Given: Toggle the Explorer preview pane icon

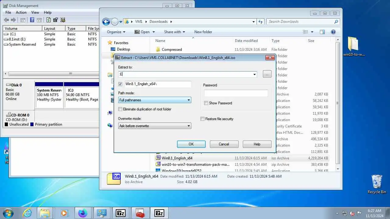Looking at the screenshot, I should 322,32.
